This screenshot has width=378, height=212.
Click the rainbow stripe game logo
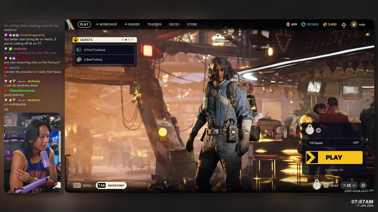[x=70, y=25]
